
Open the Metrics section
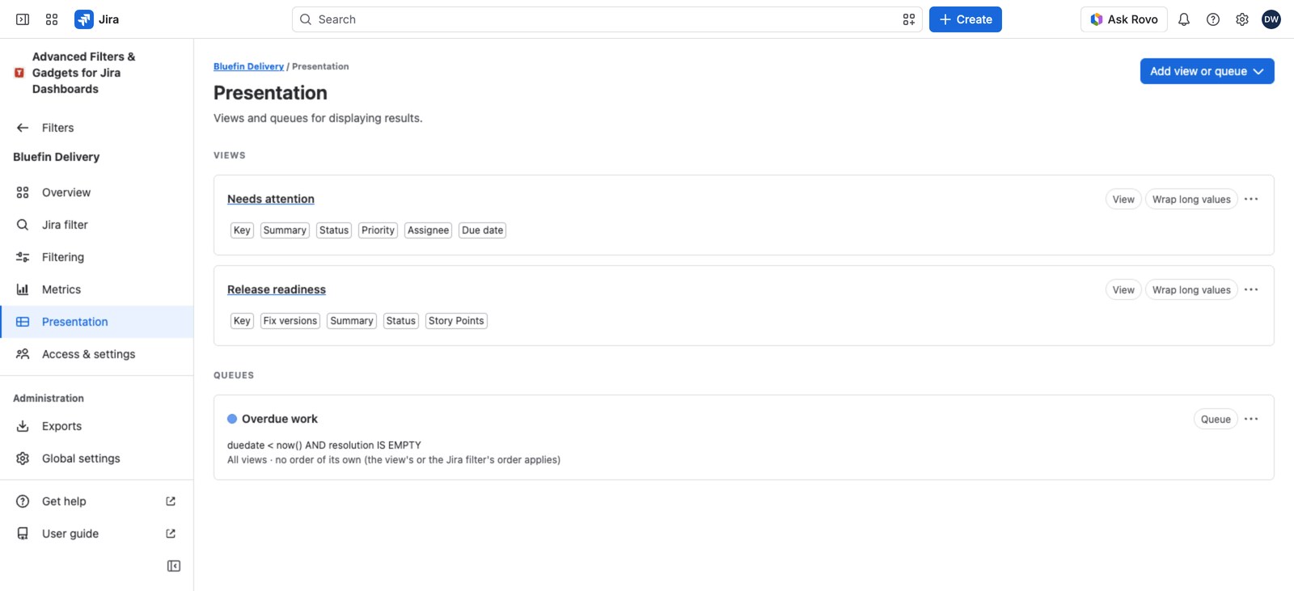[x=97, y=289]
